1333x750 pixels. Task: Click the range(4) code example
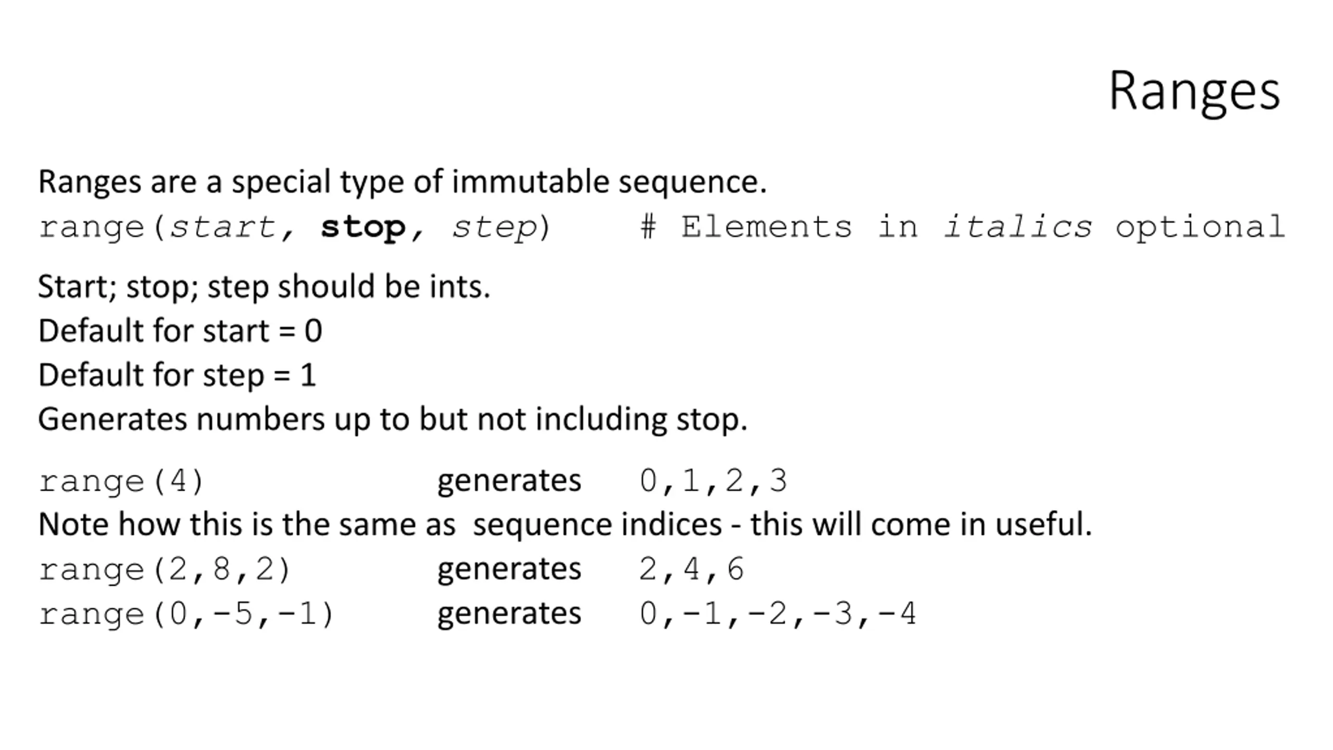click(121, 481)
